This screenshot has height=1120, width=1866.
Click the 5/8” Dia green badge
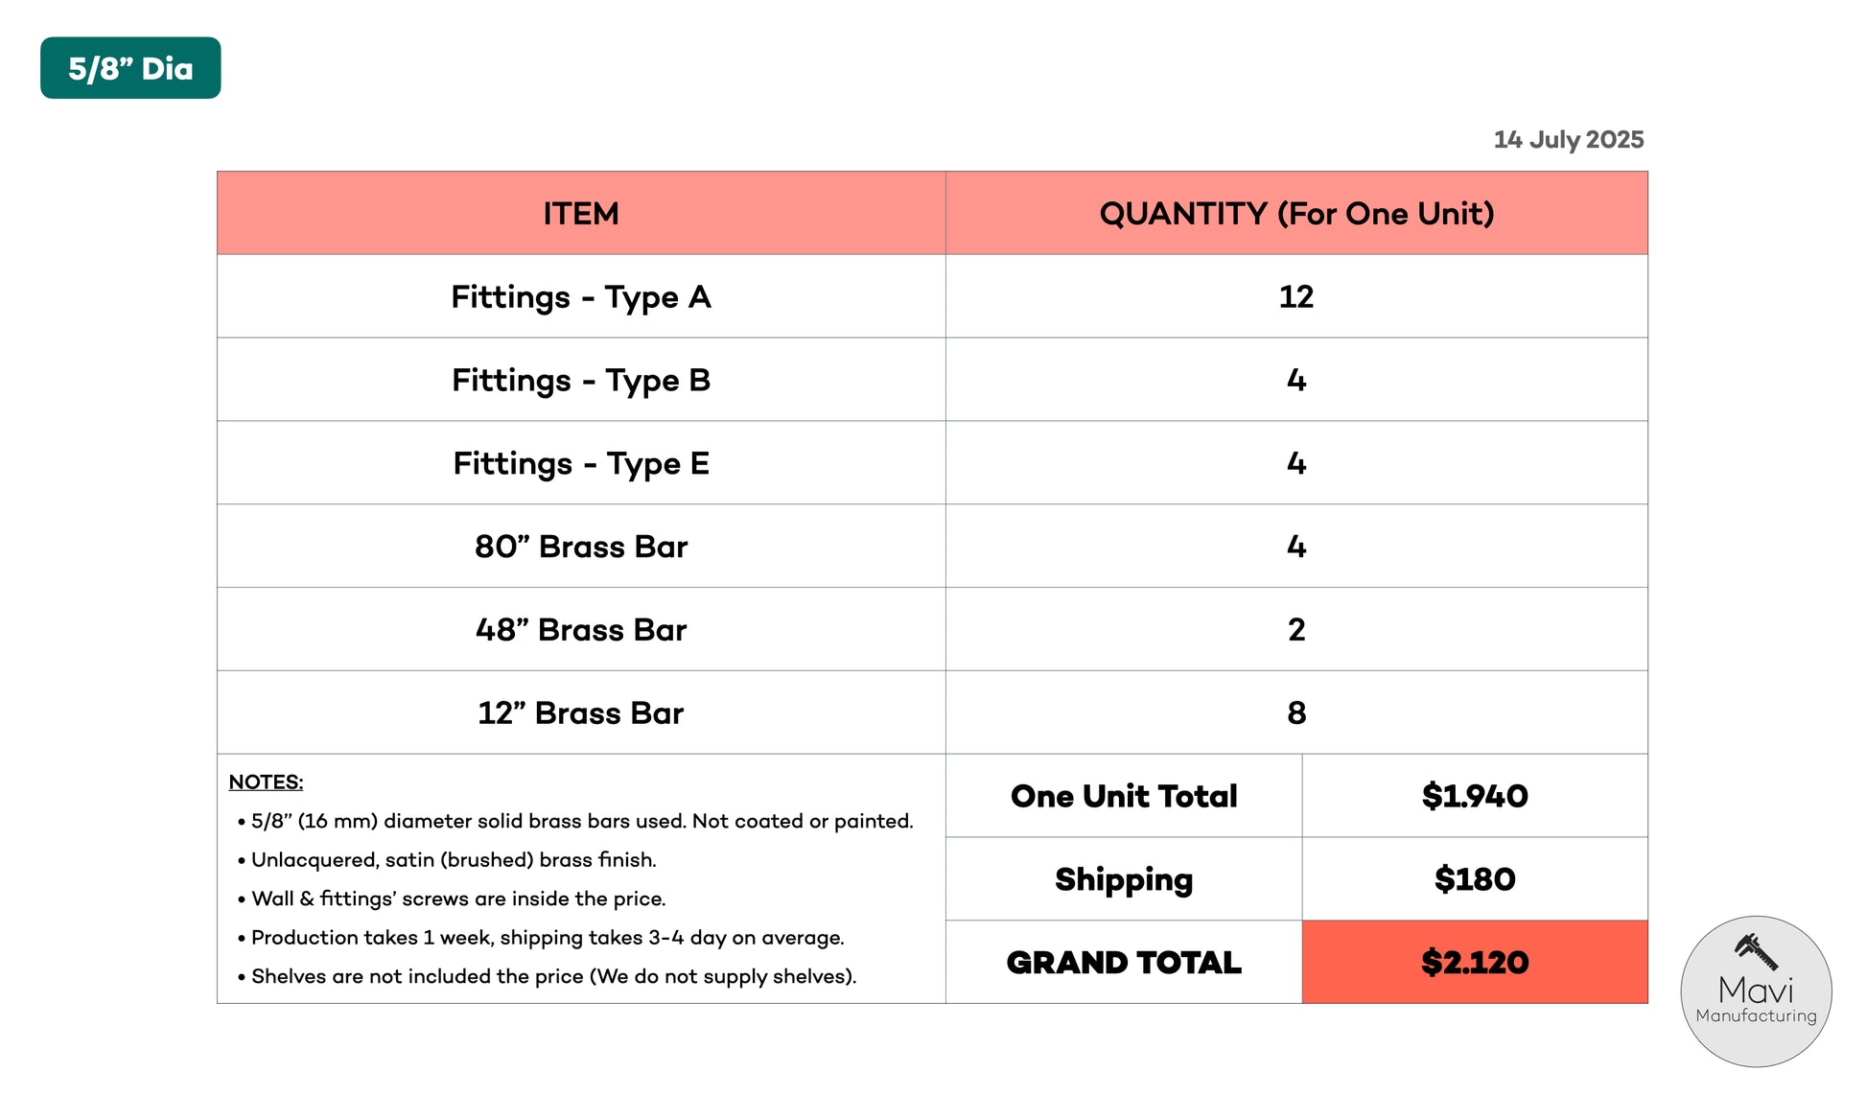tap(130, 68)
